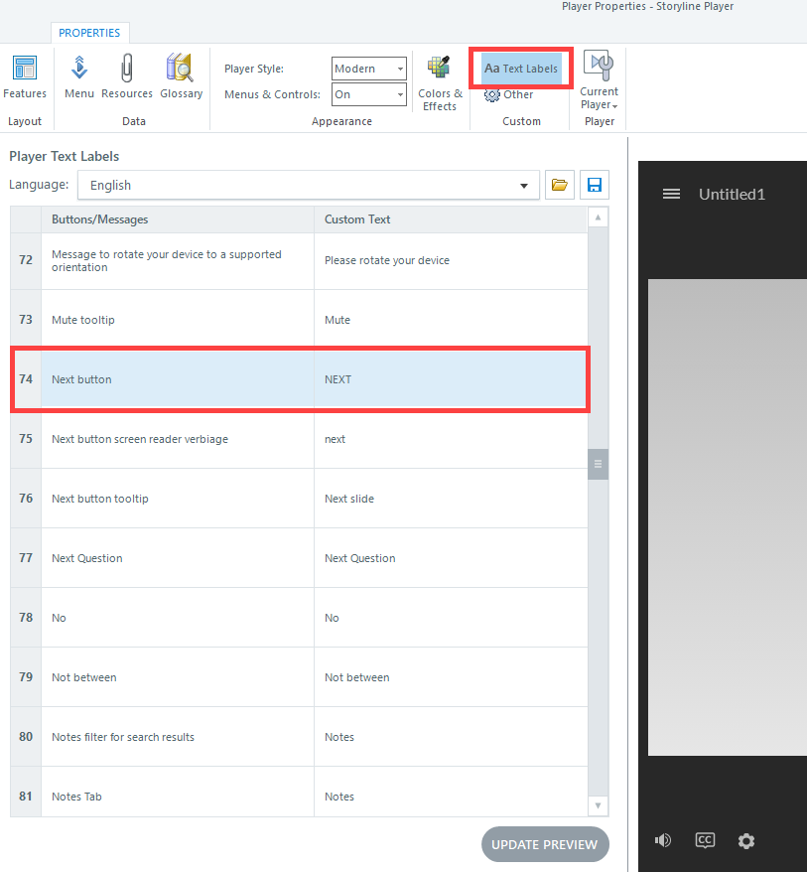Open Colors & Effects options
807x872 pixels.
click(x=439, y=81)
